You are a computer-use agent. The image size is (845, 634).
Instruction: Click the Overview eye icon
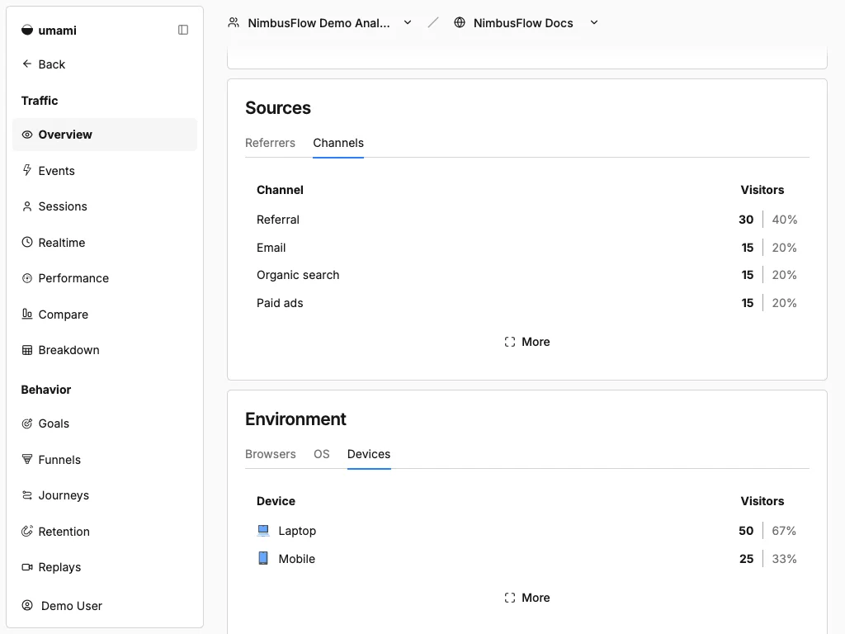(x=27, y=135)
